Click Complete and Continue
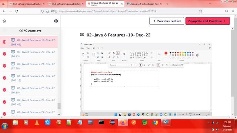 pos(207,21)
